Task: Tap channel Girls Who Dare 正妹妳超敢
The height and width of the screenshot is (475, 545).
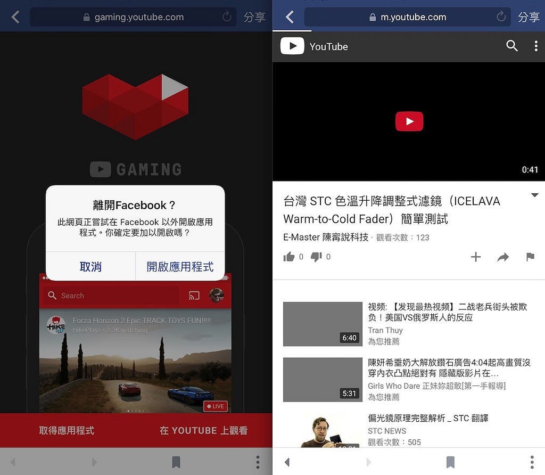Action: point(436,386)
